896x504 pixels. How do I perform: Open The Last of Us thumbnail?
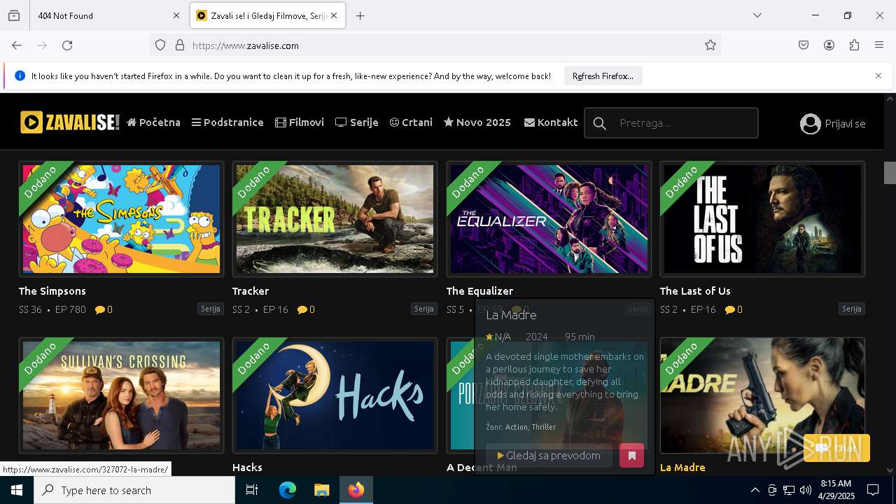click(762, 219)
